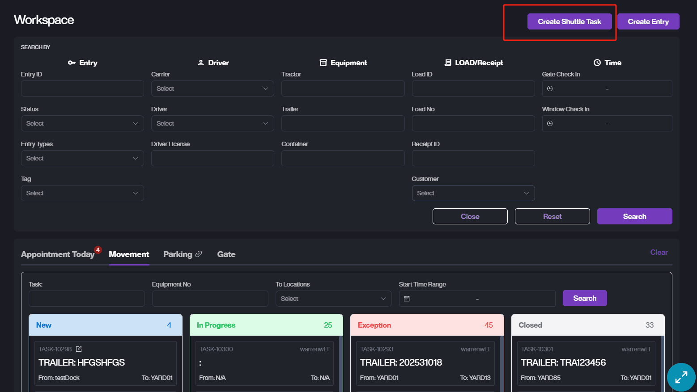Image resolution: width=697 pixels, height=392 pixels.
Task: Click the key icon beside Entry heading
Action: tap(72, 63)
